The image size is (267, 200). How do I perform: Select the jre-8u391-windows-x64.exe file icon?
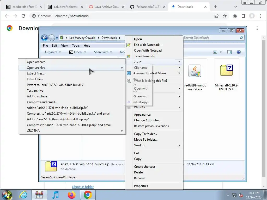[195, 71]
